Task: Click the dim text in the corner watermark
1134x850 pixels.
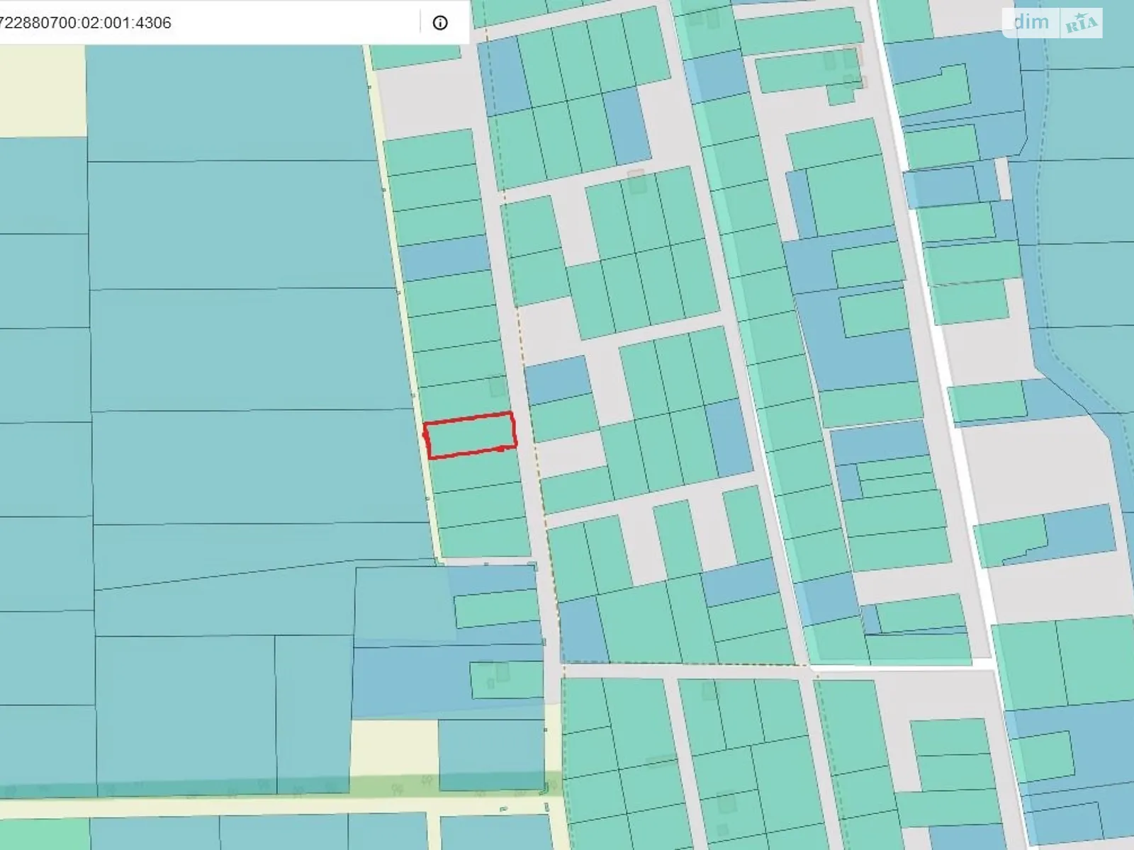Action: tap(1031, 23)
